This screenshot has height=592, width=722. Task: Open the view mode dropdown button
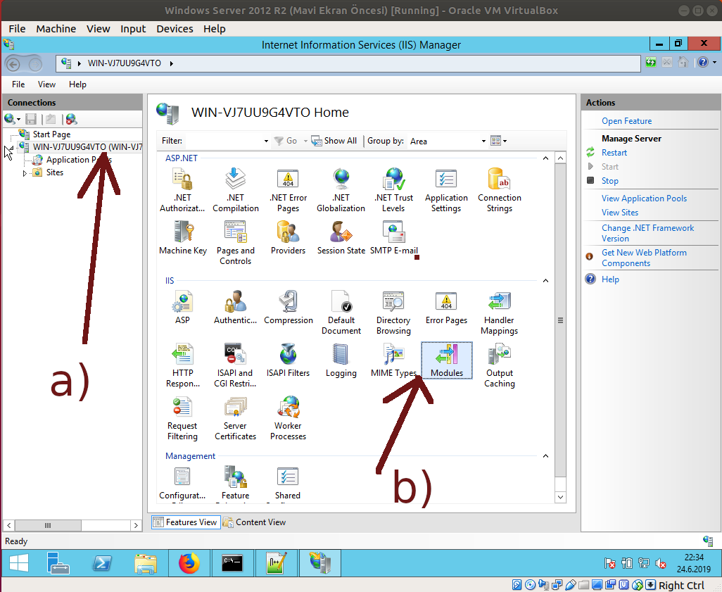[499, 141]
